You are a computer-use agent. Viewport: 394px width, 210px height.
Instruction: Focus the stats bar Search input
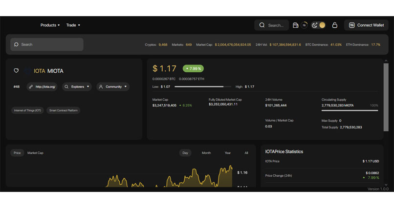(x=47, y=44)
